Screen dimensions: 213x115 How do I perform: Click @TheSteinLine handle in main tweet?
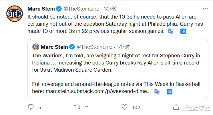[x=81, y=9]
